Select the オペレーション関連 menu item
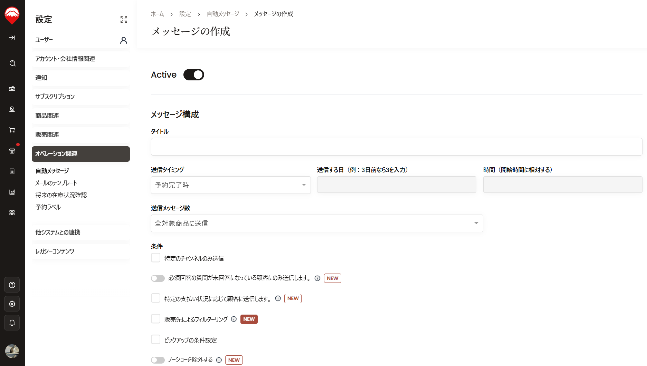Image resolution: width=647 pixels, height=366 pixels. [81, 154]
